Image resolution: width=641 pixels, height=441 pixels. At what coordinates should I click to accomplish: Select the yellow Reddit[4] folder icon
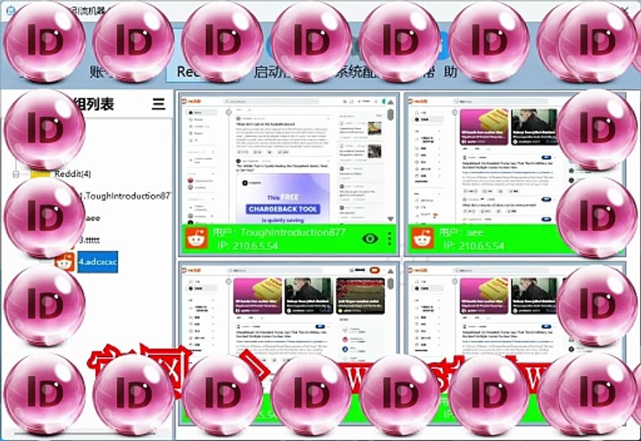point(40,175)
